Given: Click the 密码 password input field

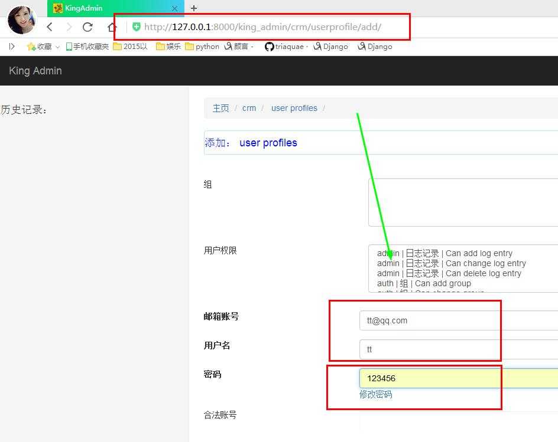Looking at the screenshot, I should (x=459, y=378).
